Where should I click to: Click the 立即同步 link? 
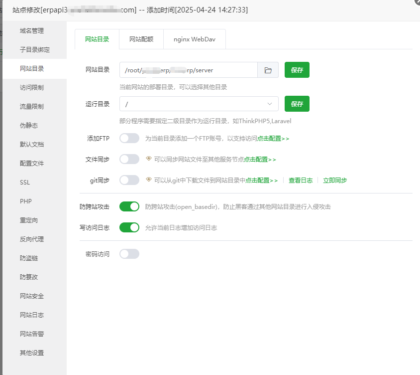(335, 181)
